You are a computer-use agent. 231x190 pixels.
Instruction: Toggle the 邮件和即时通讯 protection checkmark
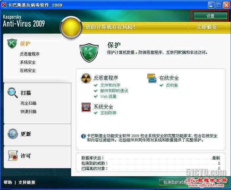96,91
